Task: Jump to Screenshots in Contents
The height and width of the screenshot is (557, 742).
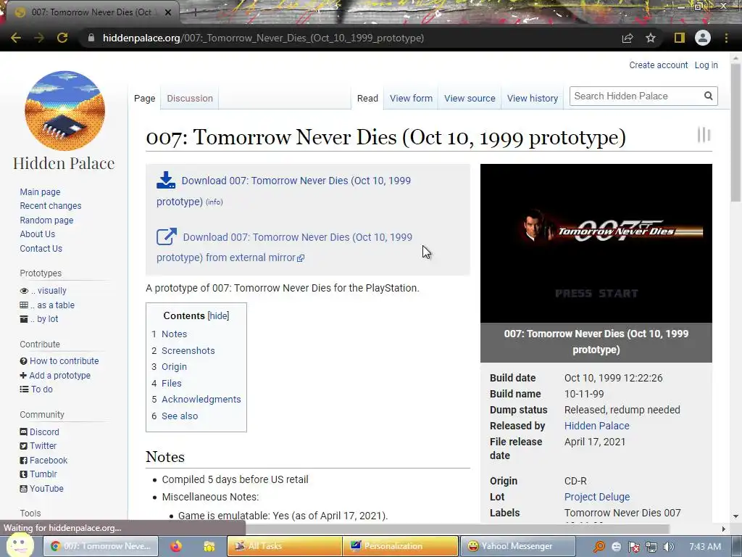Action: tap(188, 350)
